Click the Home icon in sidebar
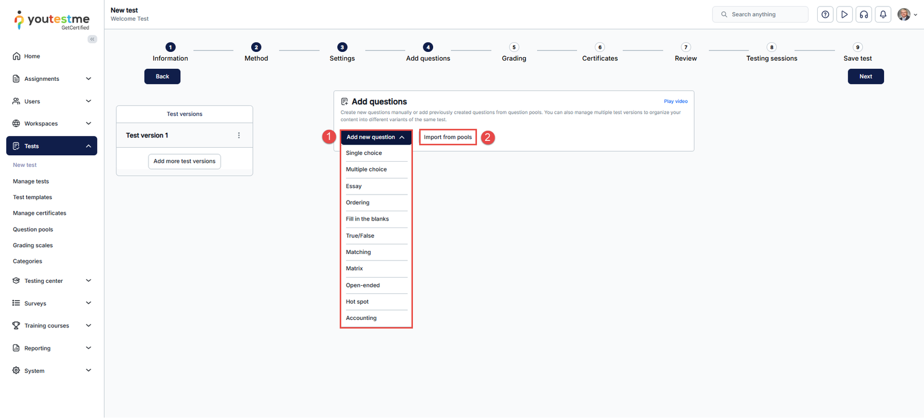 16,56
